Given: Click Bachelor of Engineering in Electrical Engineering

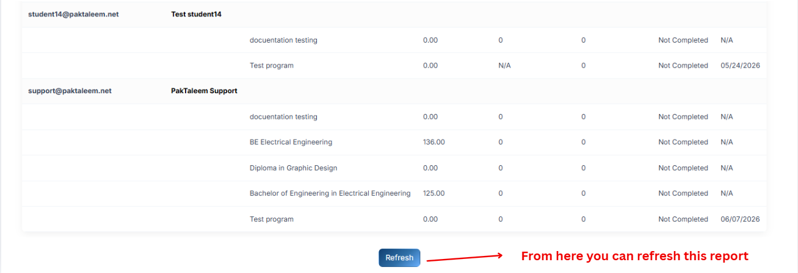Looking at the screenshot, I should (x=330, y=193).
